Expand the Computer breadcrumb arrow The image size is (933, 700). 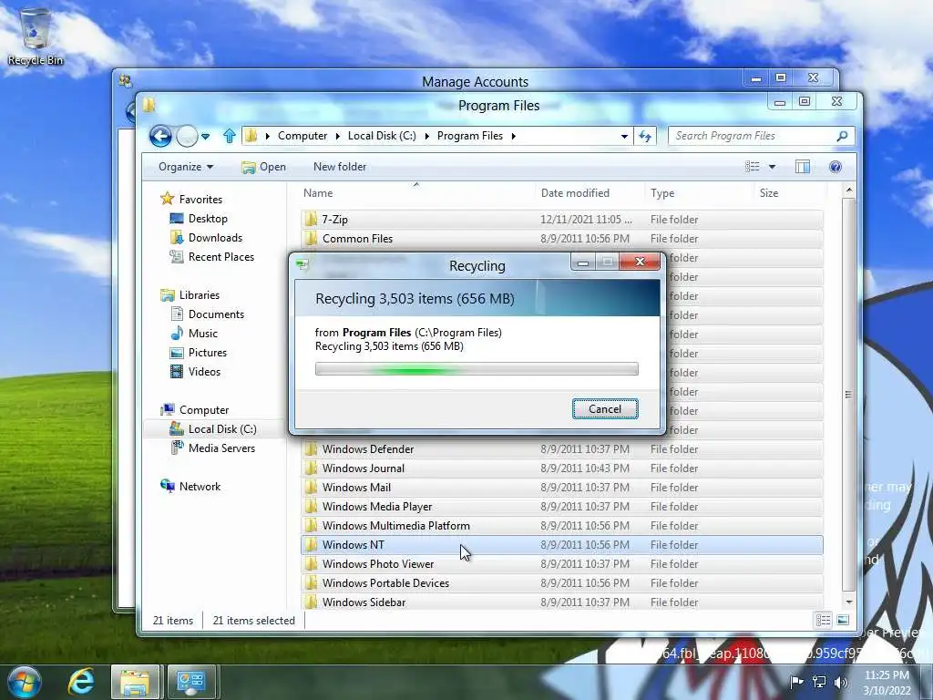pos(337,137)
